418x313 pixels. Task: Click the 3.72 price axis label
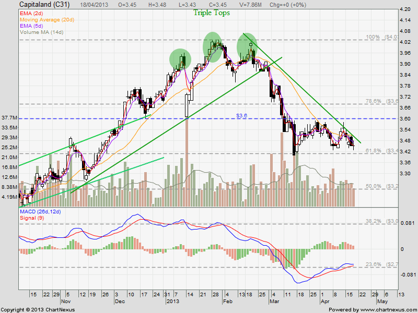pyautogui.click(x=405, y=97)
